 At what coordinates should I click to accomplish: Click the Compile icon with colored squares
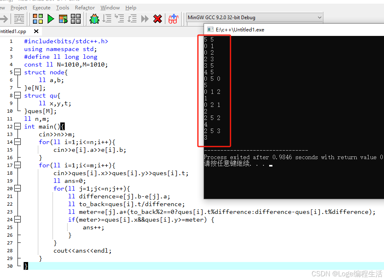point(38,19)
